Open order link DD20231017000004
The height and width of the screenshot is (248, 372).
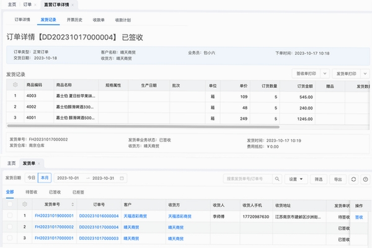click(99, 227)
